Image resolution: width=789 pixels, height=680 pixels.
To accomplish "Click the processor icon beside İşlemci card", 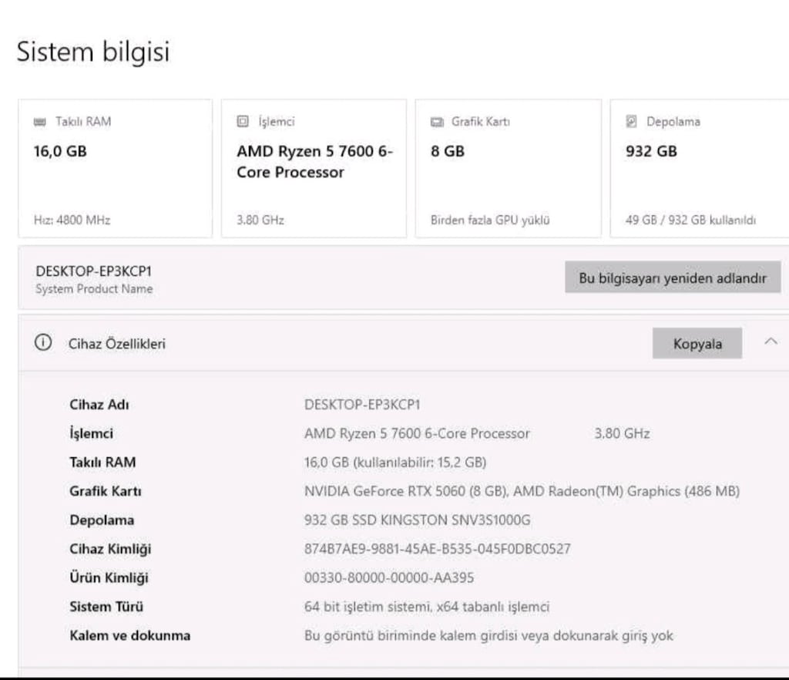I will click(243, 121).
